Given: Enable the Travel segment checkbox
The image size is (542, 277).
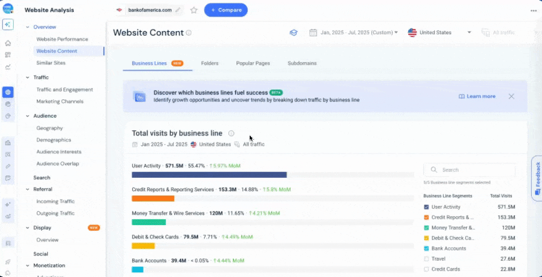Looking at the screenshot, I should pyautogui.click(x=426, y=259).
